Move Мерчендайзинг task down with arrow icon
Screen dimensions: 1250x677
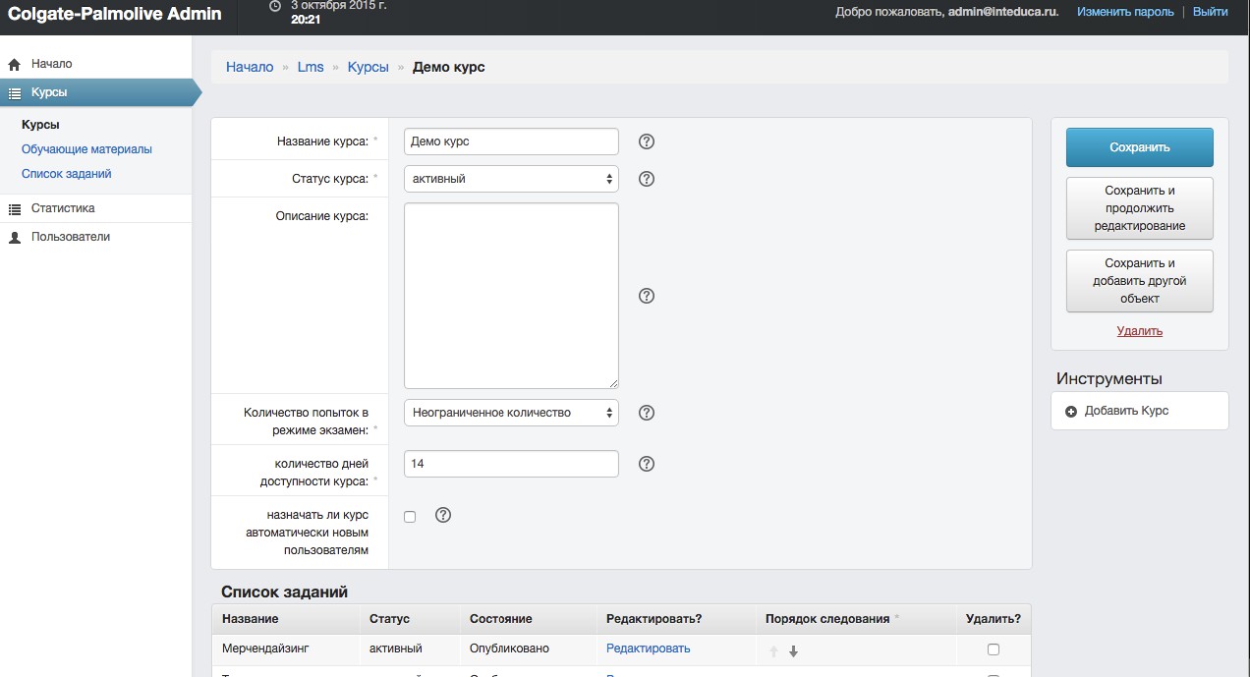click(793, 650)
